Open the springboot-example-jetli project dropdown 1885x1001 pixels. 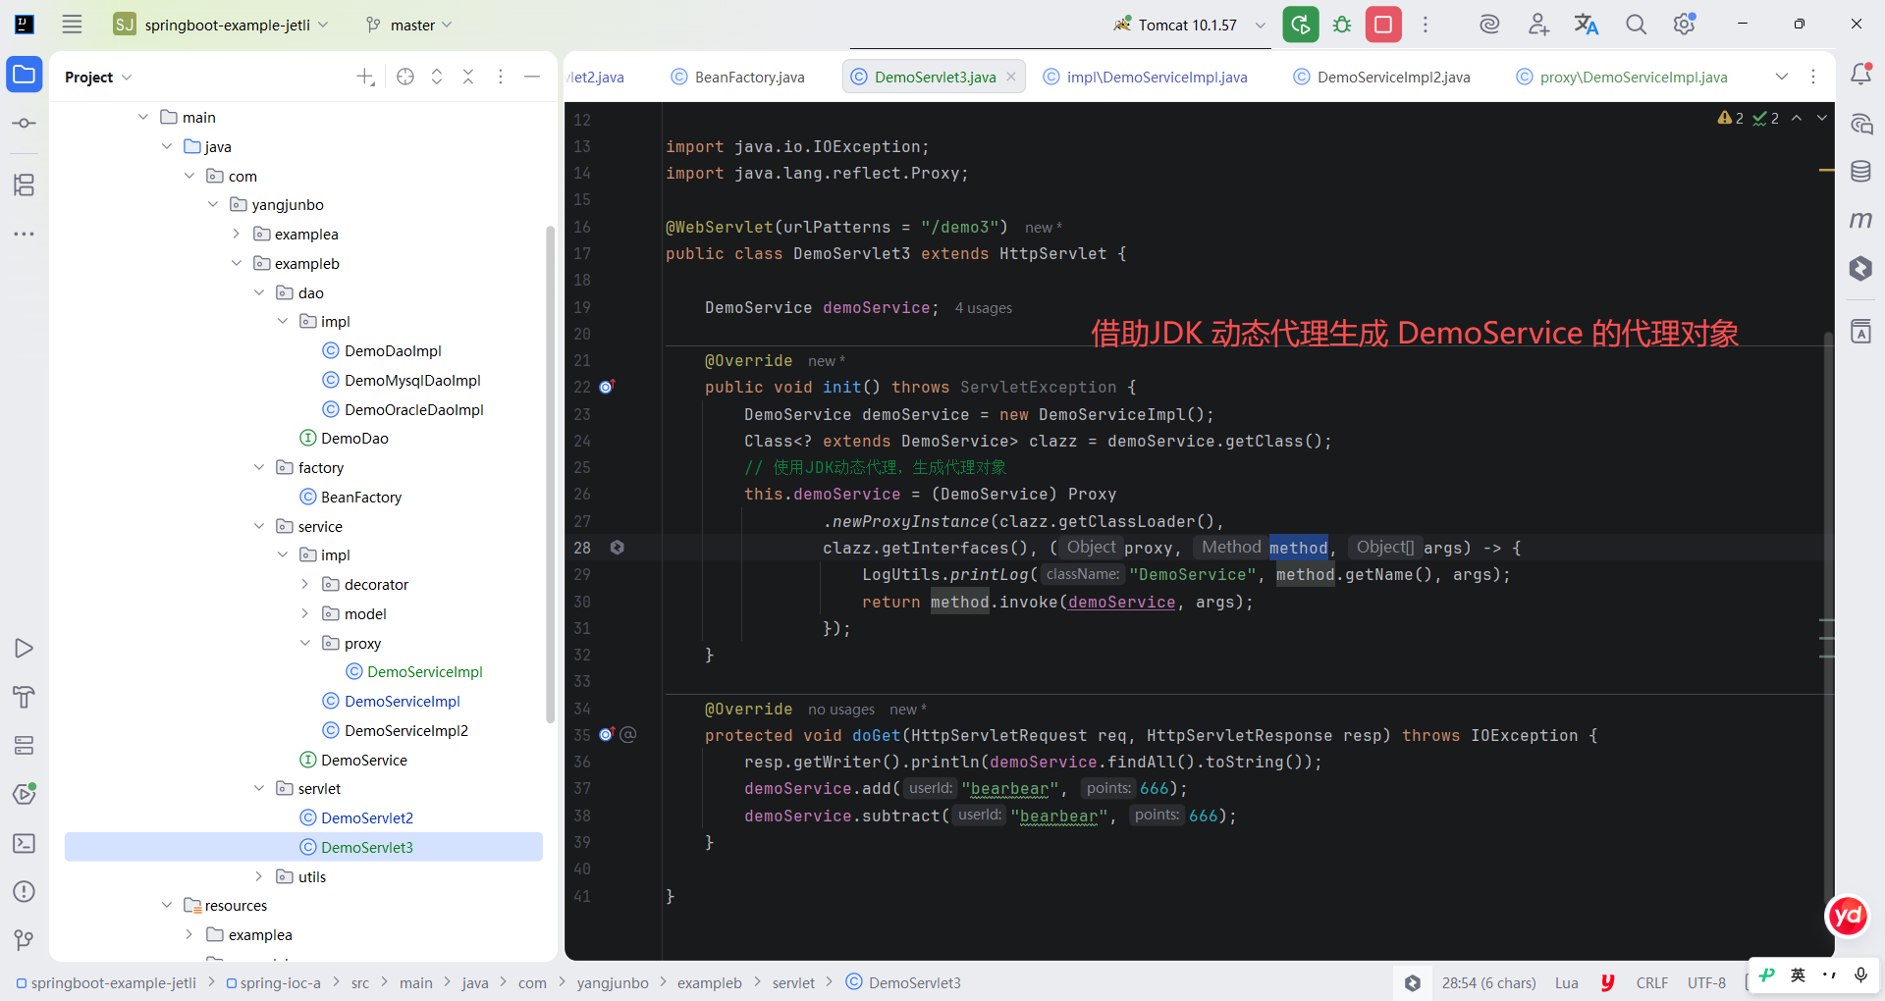[x=221, y=25]
